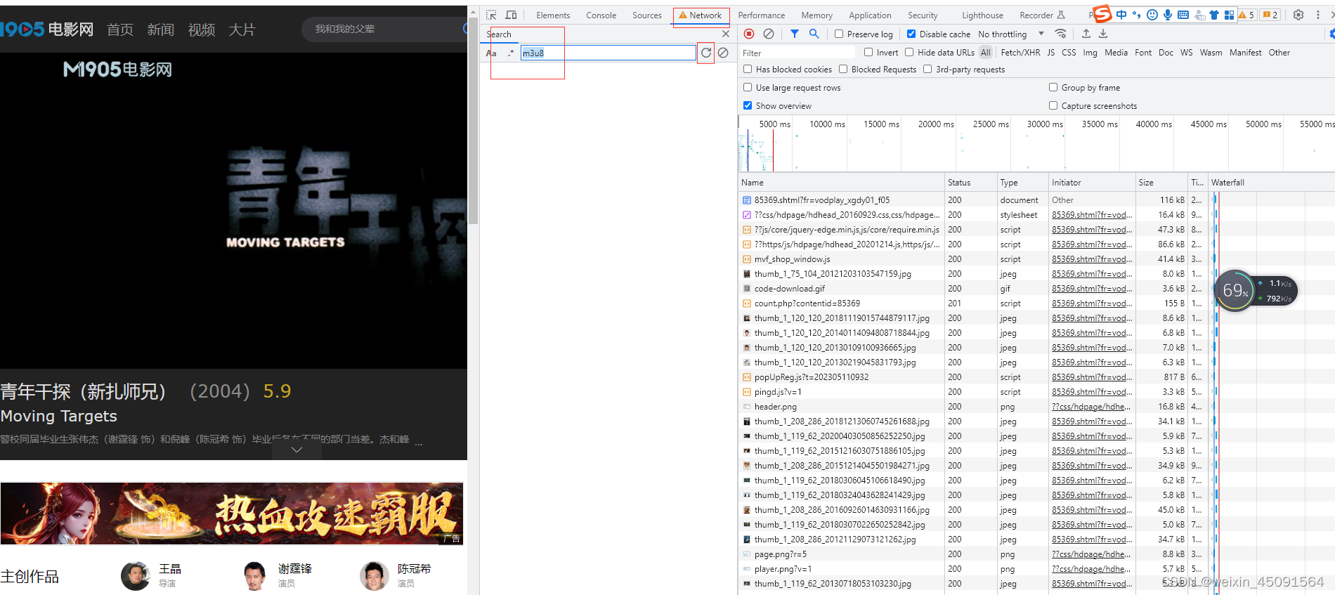1335x595 pixels.
Task: Toggle the device toolbar icon
Action: point(511,15)
